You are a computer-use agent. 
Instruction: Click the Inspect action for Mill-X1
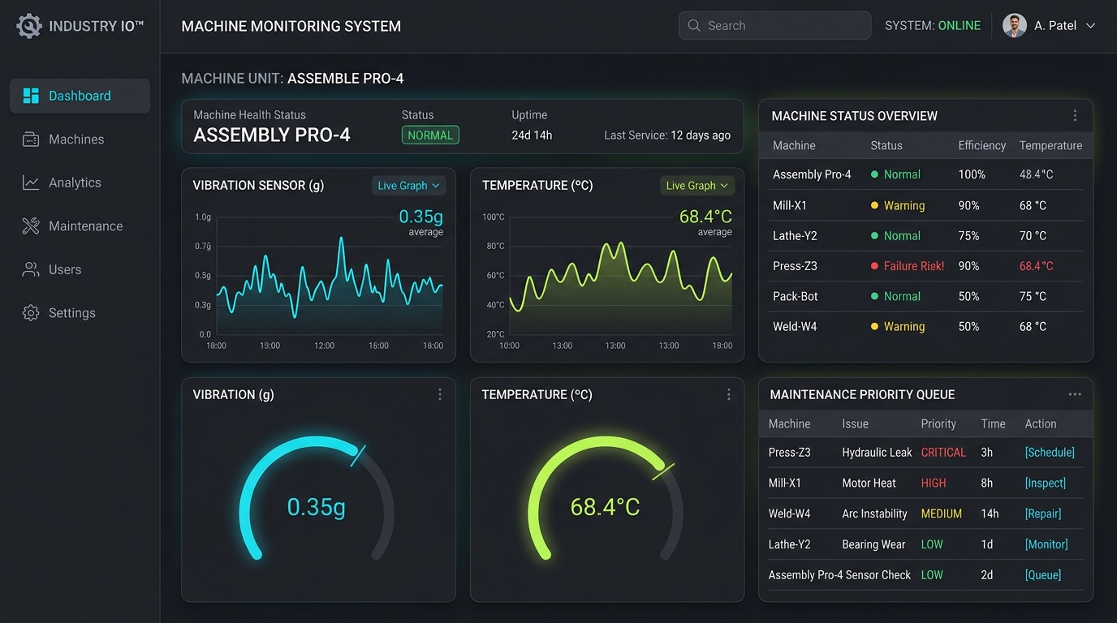click(x=1046, y=483)
